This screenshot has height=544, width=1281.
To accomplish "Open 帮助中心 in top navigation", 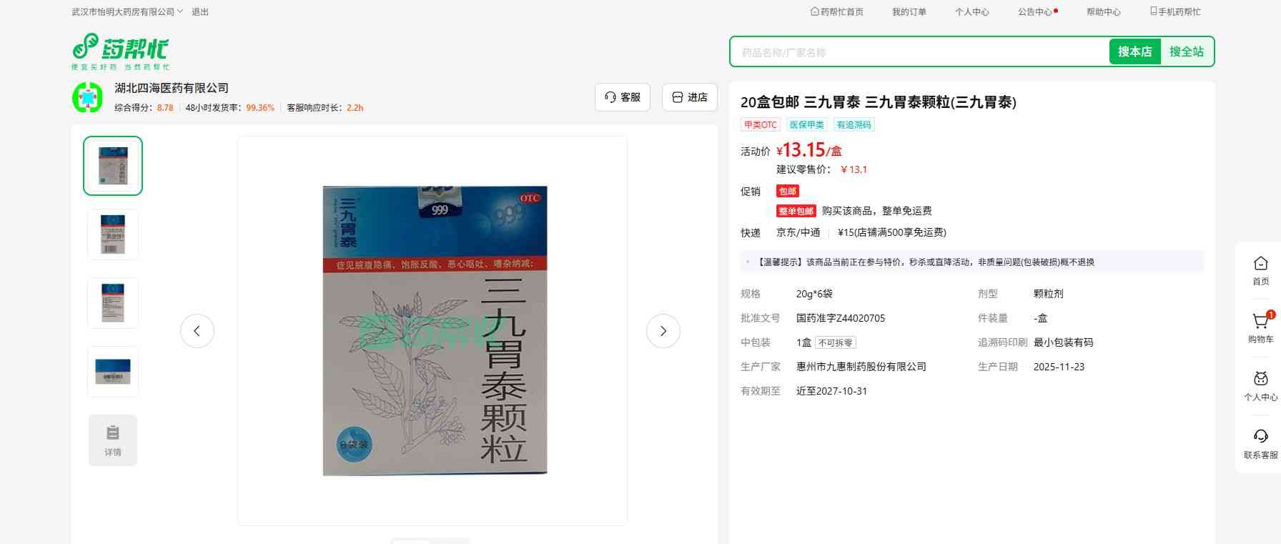I will [1103, 12].
